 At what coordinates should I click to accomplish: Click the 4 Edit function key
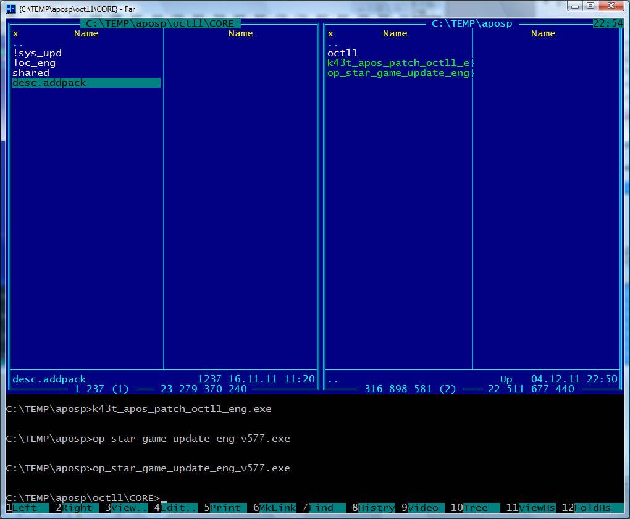[x=175, y=508]
